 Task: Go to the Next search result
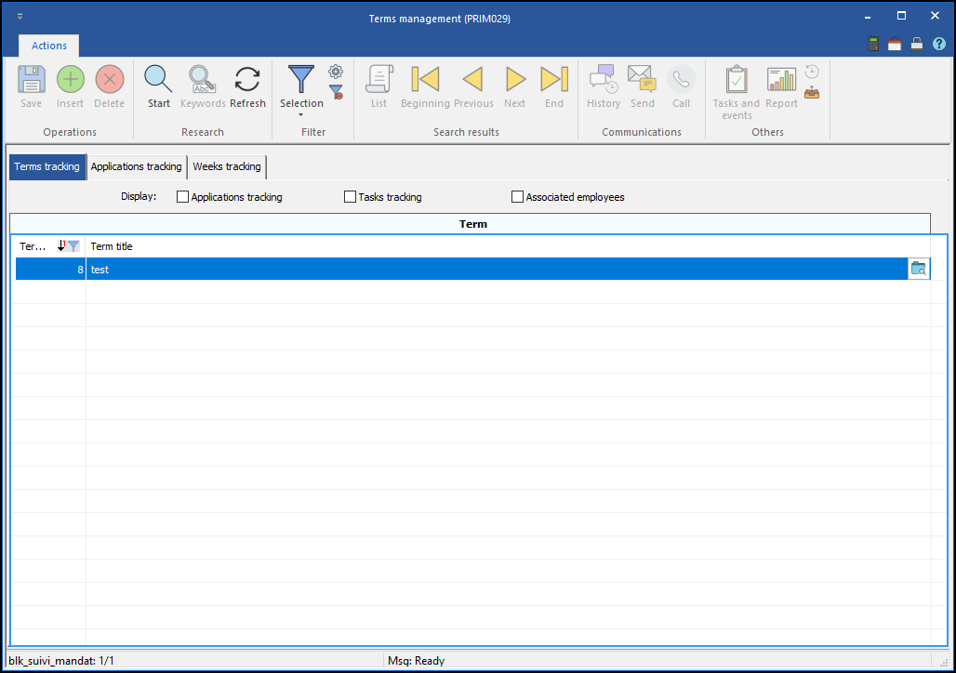click(515, 79)
